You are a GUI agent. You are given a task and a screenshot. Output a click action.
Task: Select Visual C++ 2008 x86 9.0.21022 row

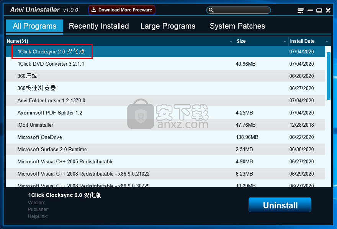coord(165,174)
